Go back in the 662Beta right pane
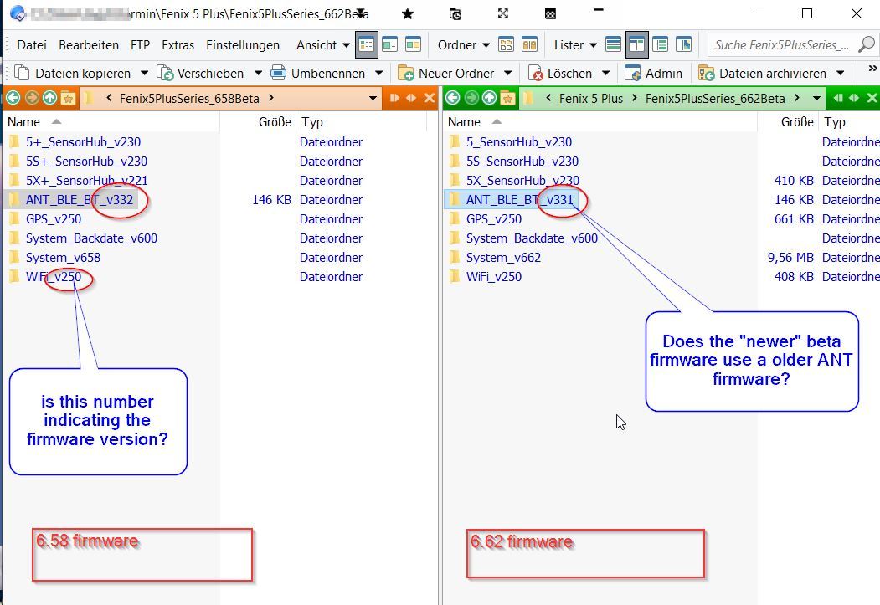 452,98
